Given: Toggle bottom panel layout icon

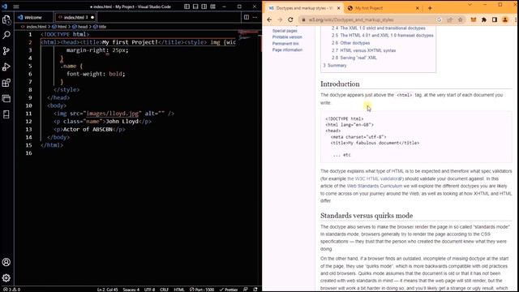Looking at the screenshot, I should (195, 6).
